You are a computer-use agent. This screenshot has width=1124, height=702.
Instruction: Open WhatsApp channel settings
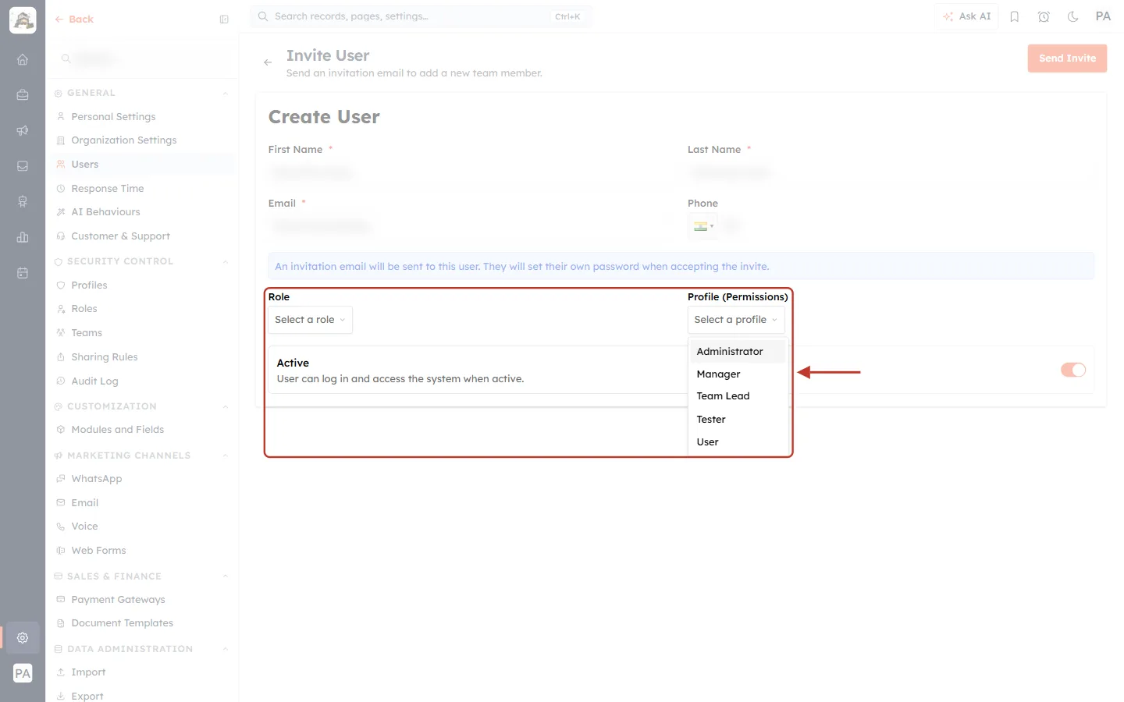point(96,479)
